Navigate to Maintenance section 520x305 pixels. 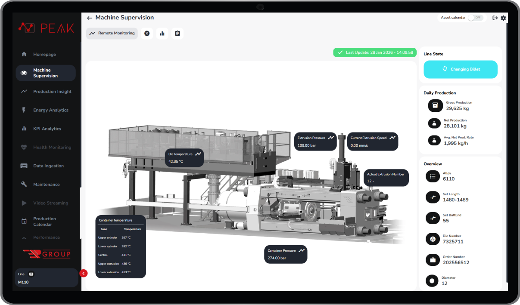tap(46, 185)
